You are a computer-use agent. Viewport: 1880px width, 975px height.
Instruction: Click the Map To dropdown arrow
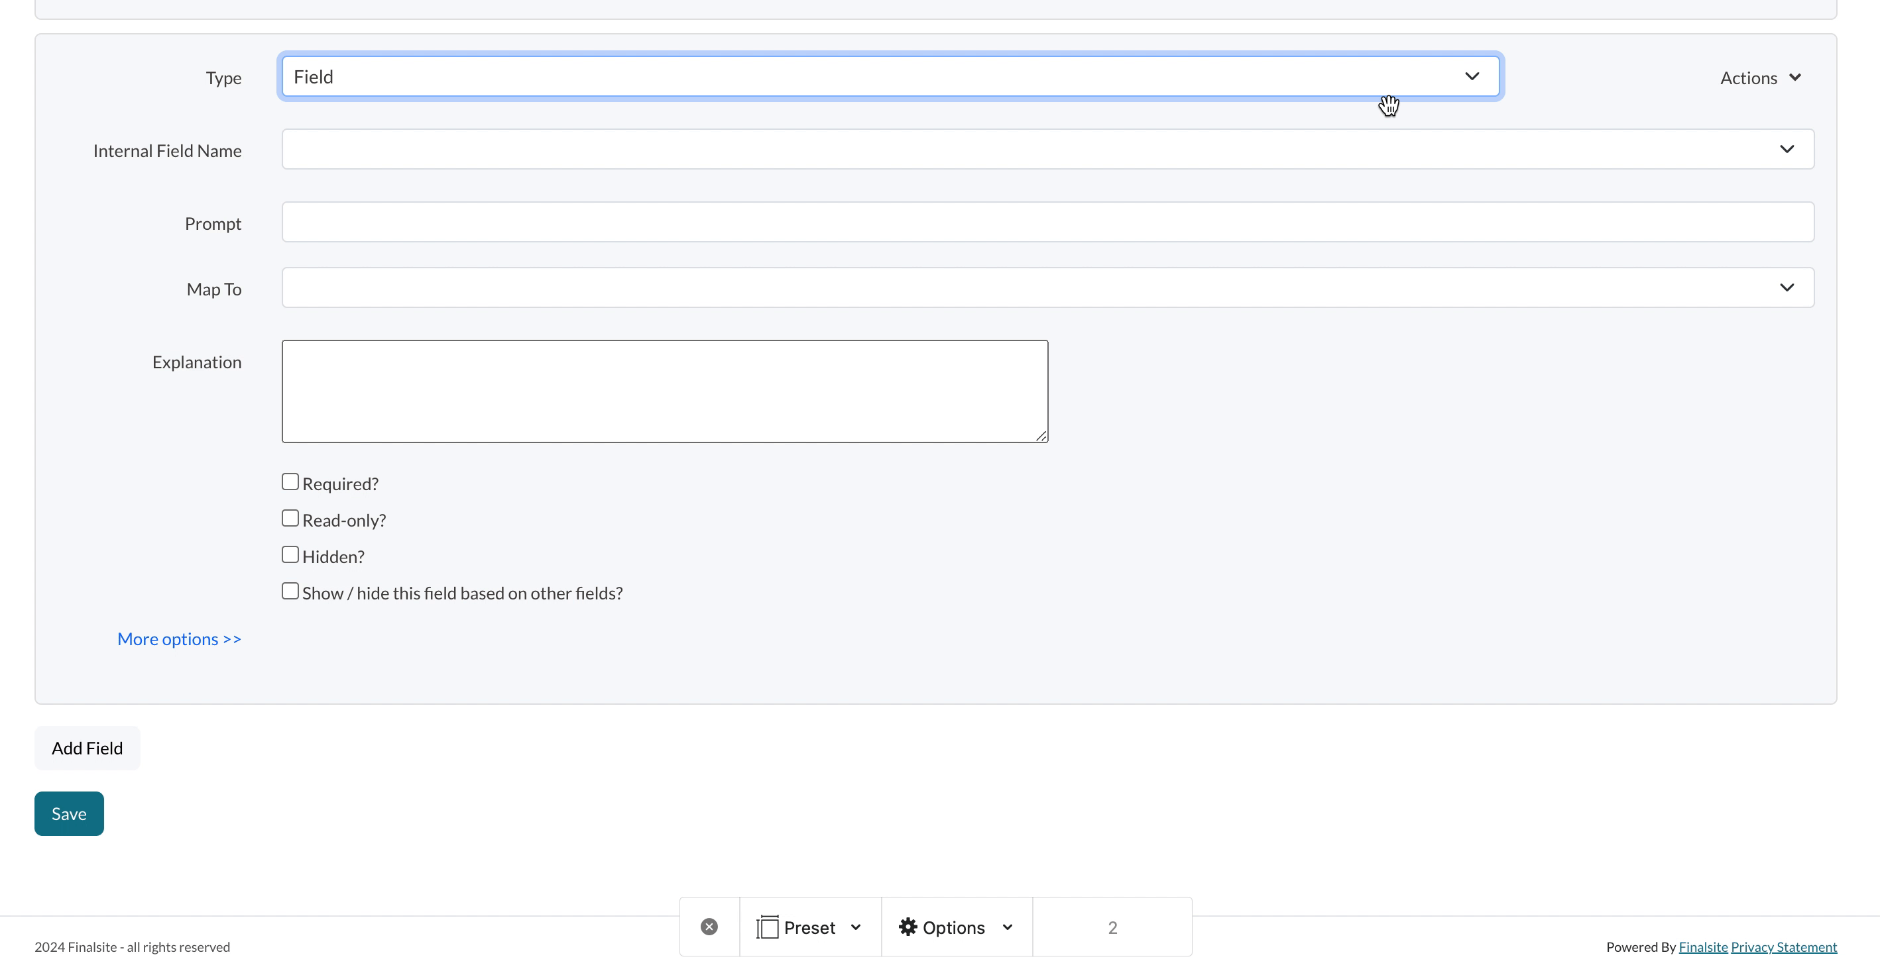1788,287
